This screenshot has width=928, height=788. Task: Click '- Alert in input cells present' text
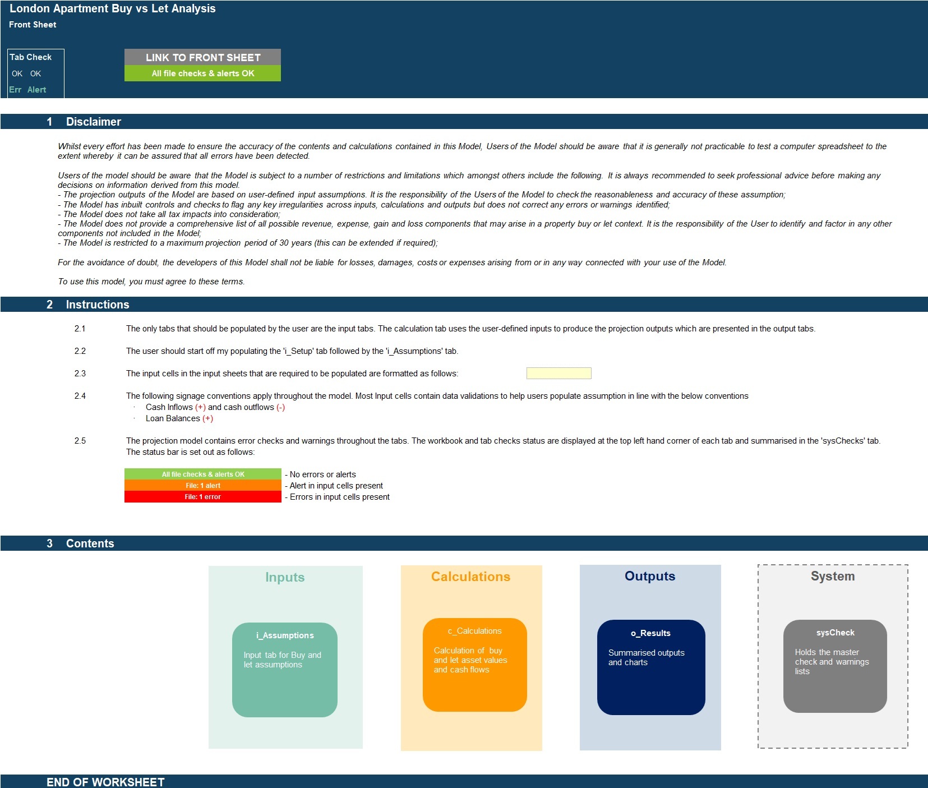click(334, 486)
